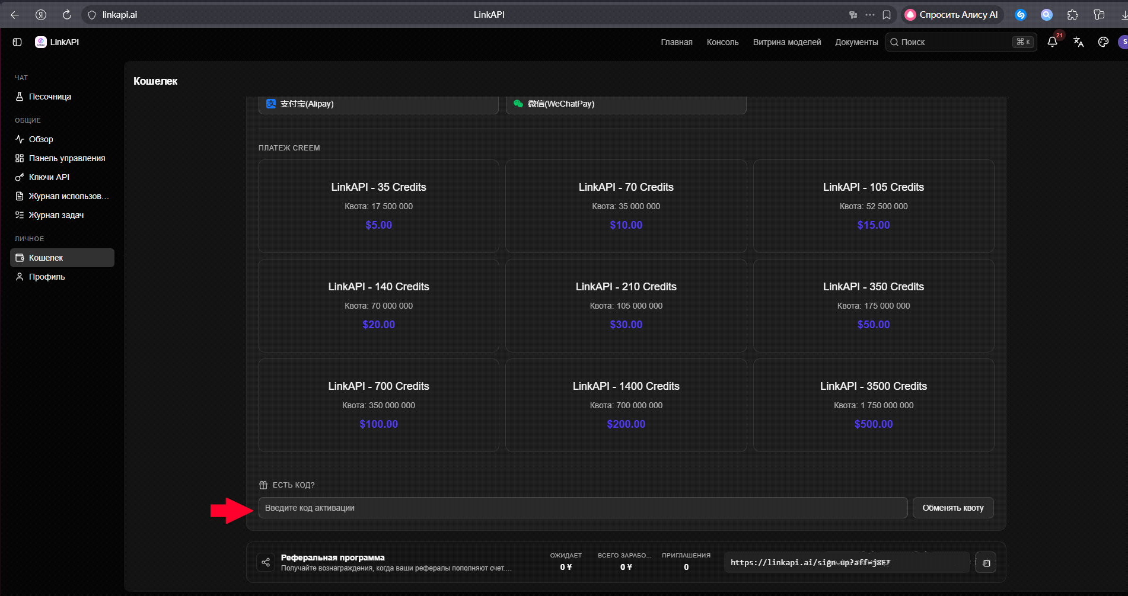Image resolution: width=1128 pixels, height=596 pixels.
Task: Open the theme palette icon
Action: click(1103, 42)
